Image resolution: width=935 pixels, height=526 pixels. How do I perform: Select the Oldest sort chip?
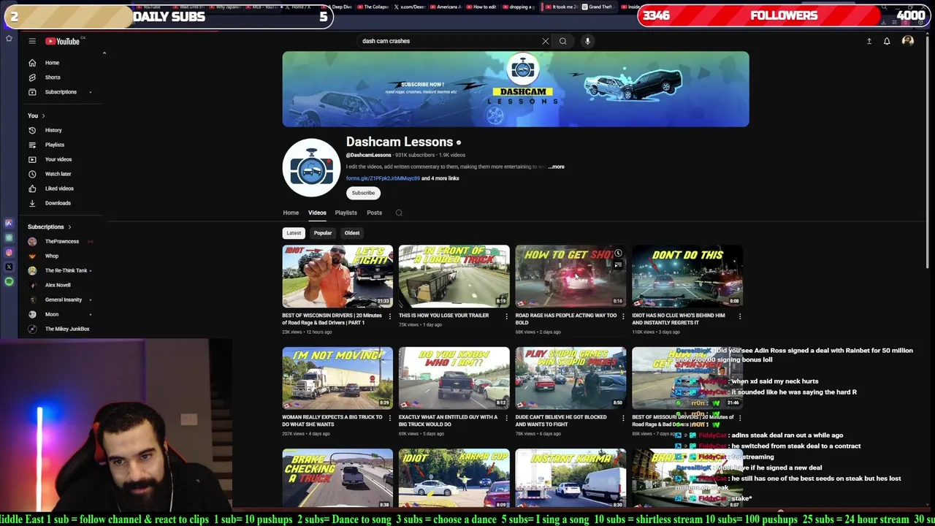point(352,233)
